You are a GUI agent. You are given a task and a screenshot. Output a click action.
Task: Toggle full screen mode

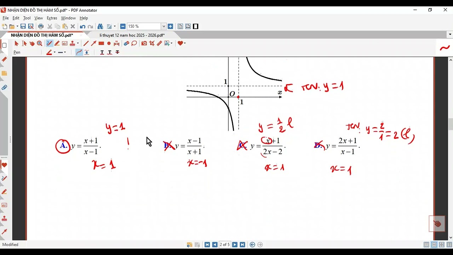tap(196, 27)
